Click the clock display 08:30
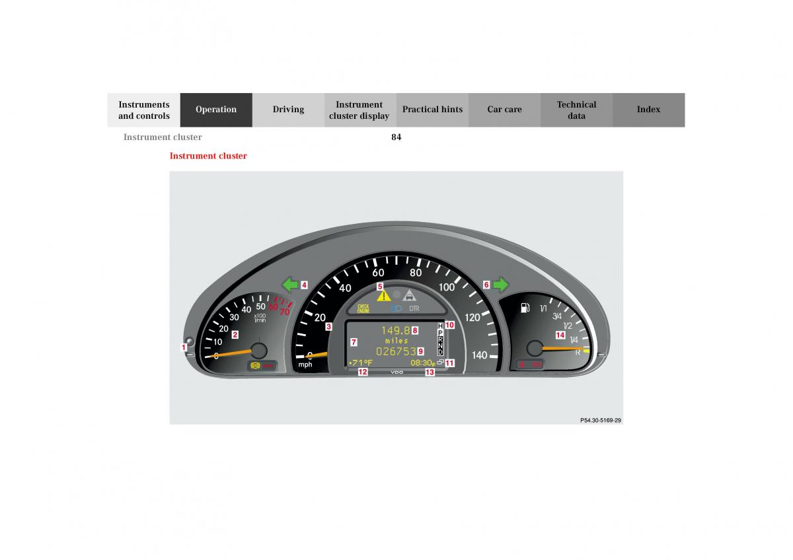Viewport: 793px width, 560px height. click(422, 363)
